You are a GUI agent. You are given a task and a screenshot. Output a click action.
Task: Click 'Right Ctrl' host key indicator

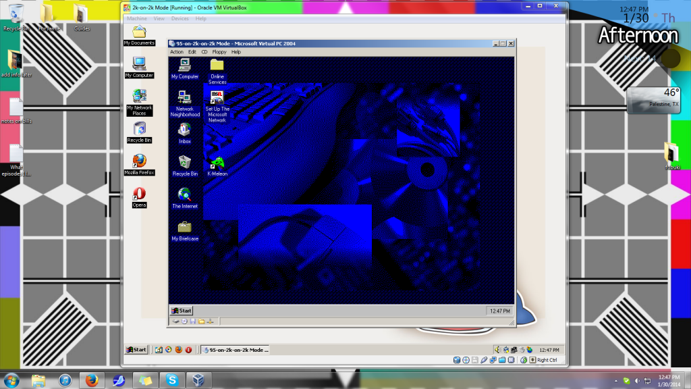click(x=547, y=360)
